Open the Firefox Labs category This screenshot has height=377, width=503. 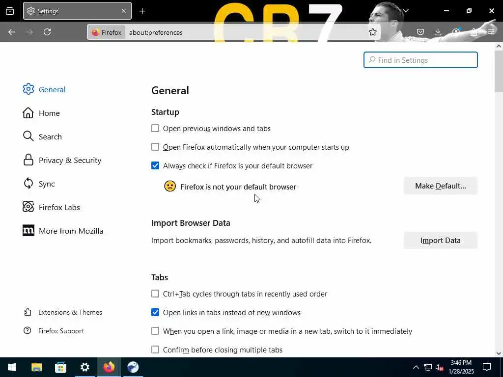[51, 208]
